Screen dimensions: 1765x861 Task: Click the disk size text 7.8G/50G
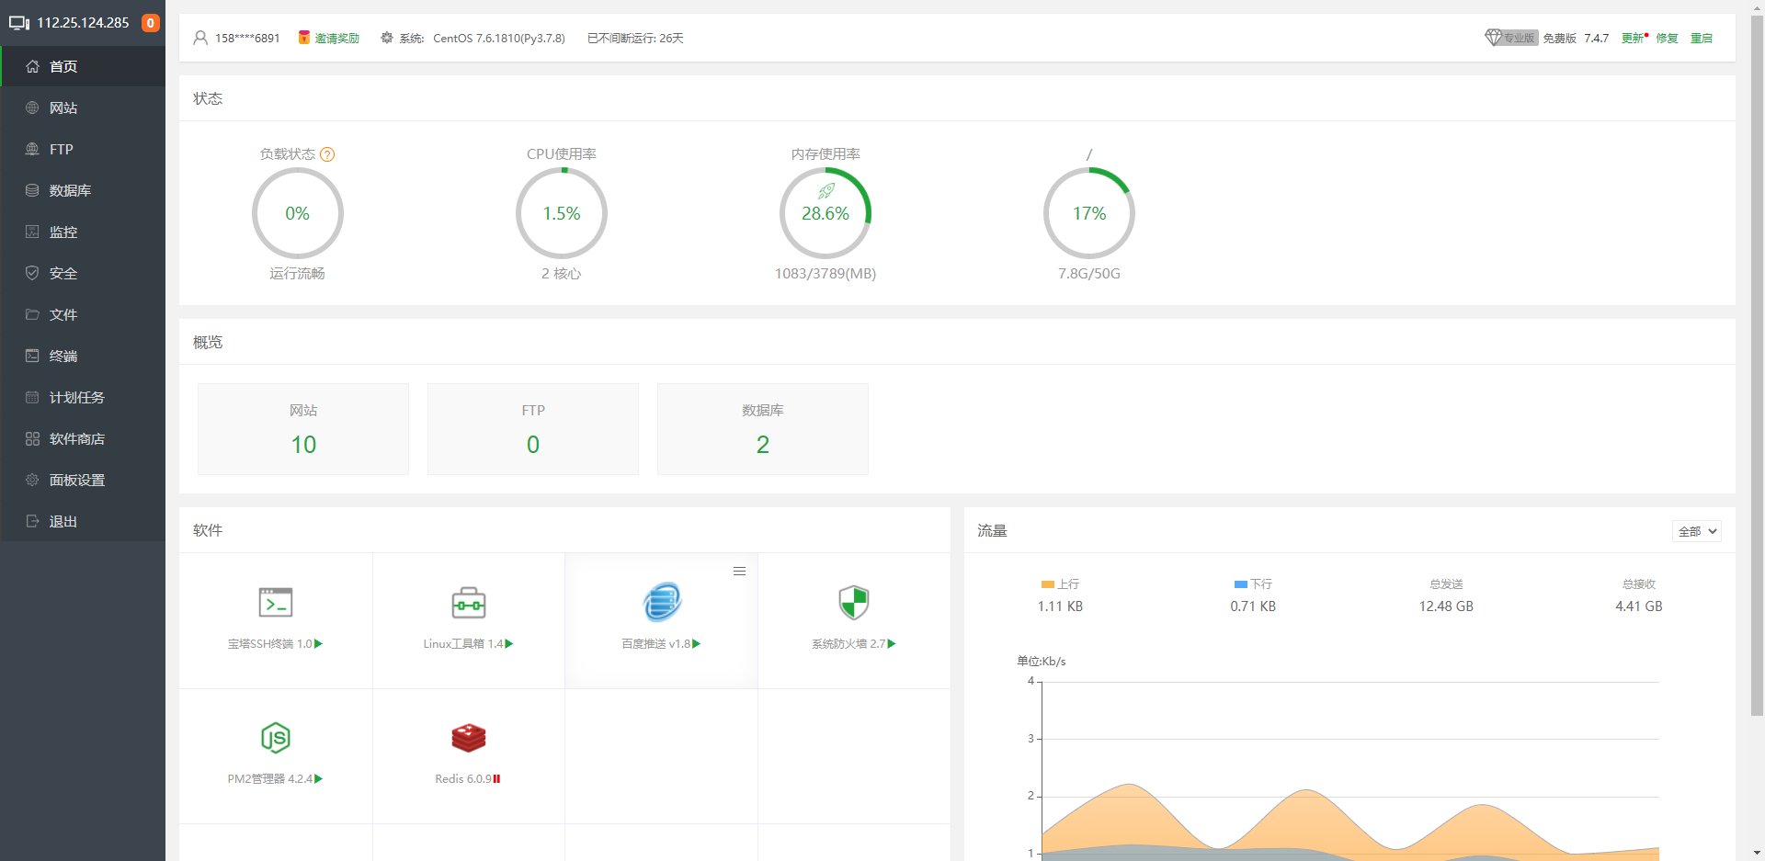pos(1089,274)
